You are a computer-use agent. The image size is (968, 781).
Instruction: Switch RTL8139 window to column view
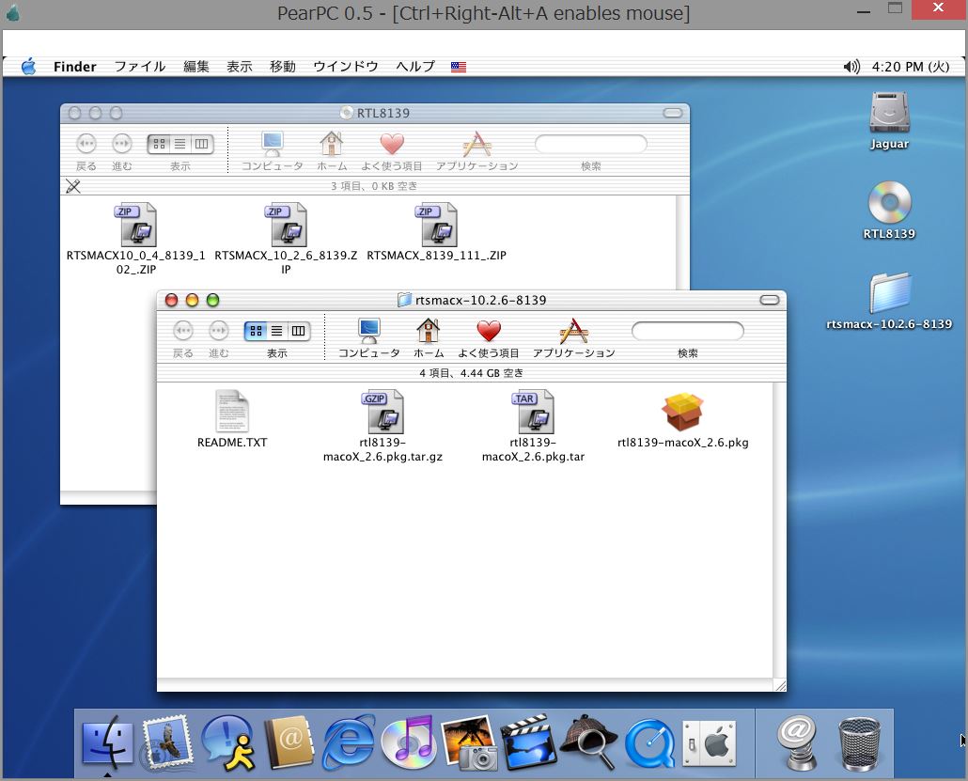202,144
